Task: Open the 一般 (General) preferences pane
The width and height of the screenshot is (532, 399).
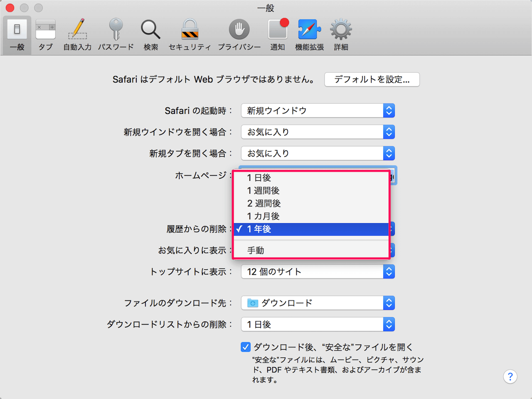Action: click(x=17, y=36)
